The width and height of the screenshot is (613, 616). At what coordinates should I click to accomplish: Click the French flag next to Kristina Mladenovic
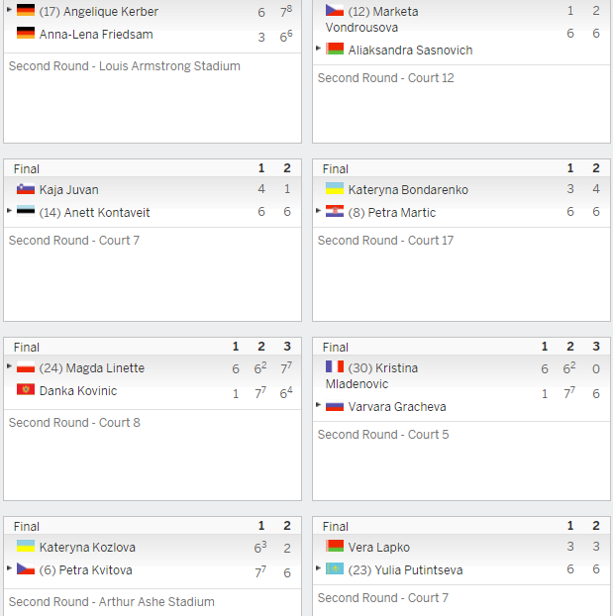tap(335, 367)
